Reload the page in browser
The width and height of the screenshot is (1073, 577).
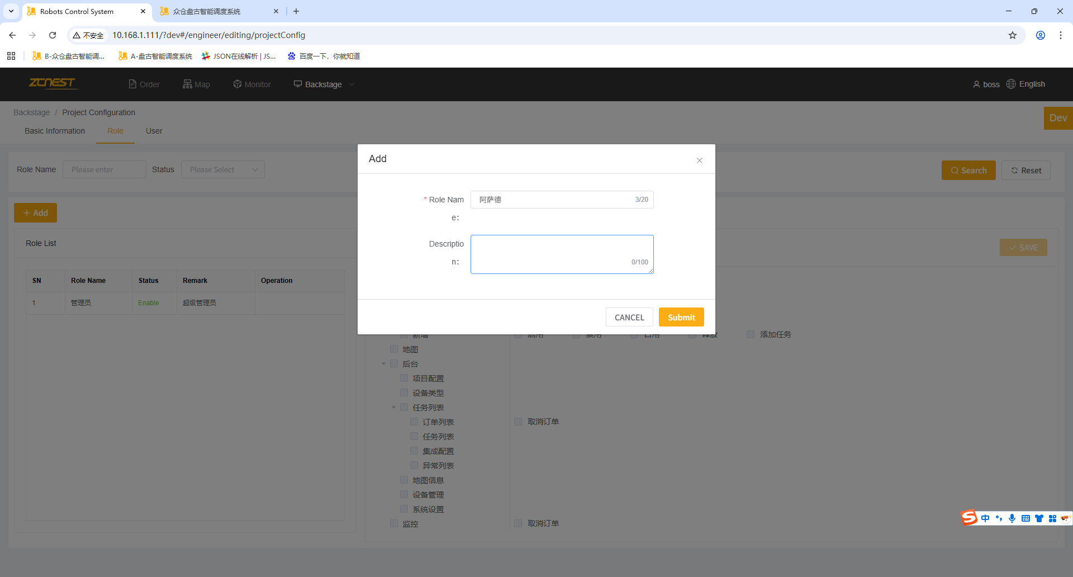pos(53,35)
